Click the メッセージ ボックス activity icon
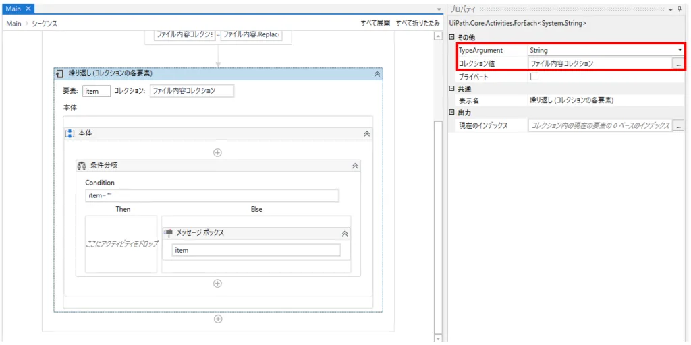Viewport: 691px width, 345px height. pos(169,233)
